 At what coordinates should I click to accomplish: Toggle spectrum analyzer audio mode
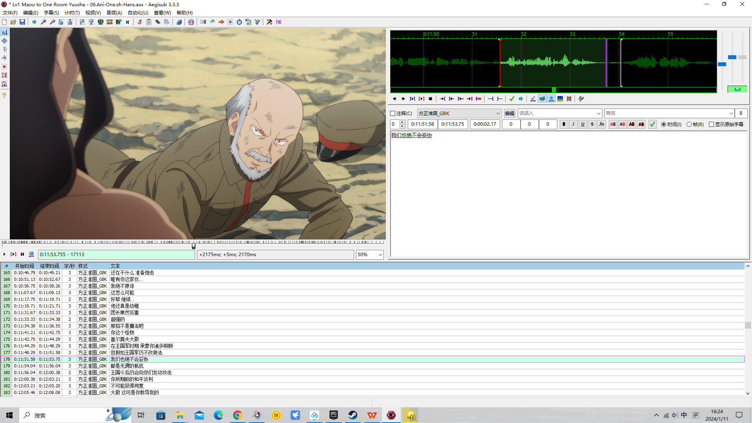click(560, 99)
